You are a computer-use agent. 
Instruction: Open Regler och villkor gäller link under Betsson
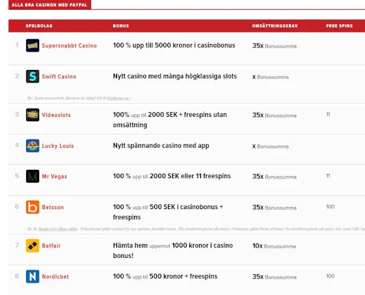[x=58, y=229]
